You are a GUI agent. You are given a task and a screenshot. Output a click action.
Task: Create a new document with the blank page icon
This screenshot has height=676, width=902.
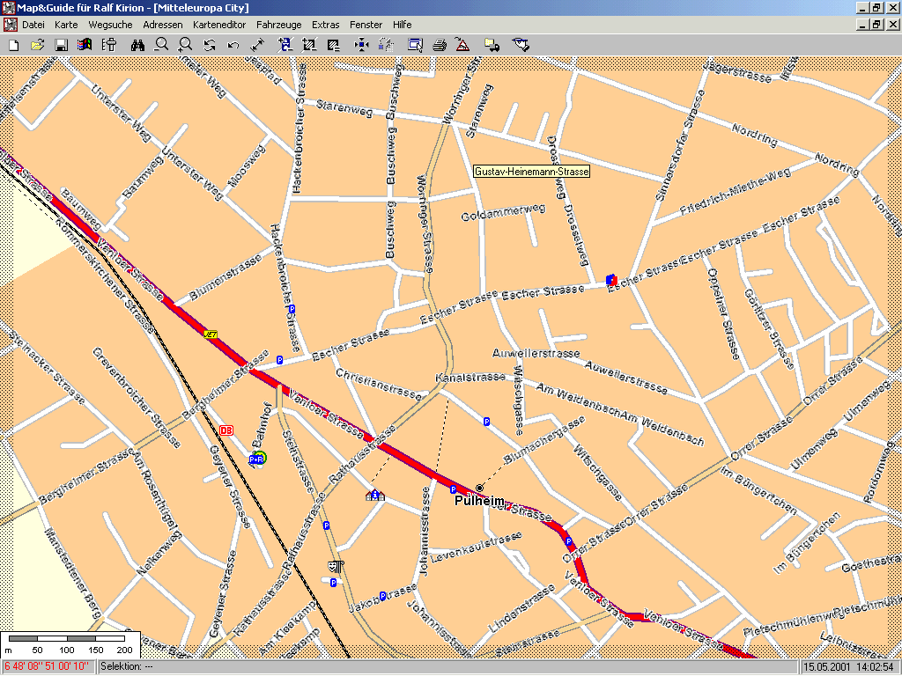pos(14,45)
